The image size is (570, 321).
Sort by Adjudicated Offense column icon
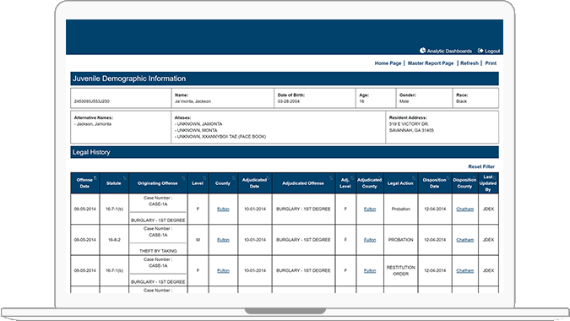pyautogui.click(x=331, y=177)
